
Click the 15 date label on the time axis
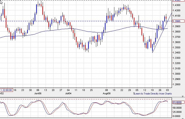(x=114, y=90)
